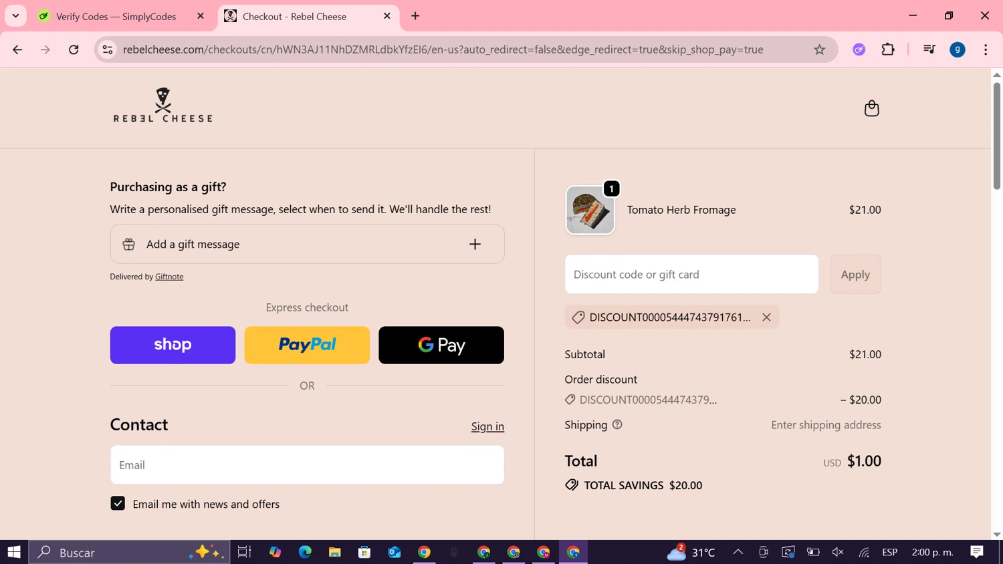1003x564 pixels.
Task: Open the 2:00 p. m. clock
Action: click(x=932, y=552)
